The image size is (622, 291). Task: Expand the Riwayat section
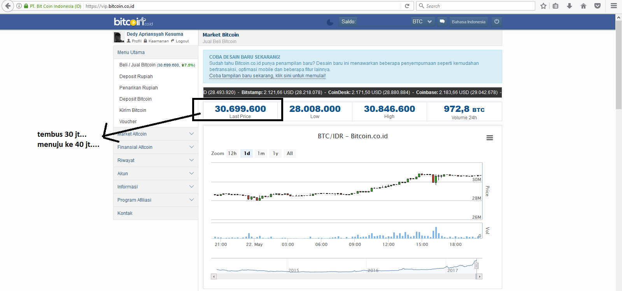(x=156, y=160)
